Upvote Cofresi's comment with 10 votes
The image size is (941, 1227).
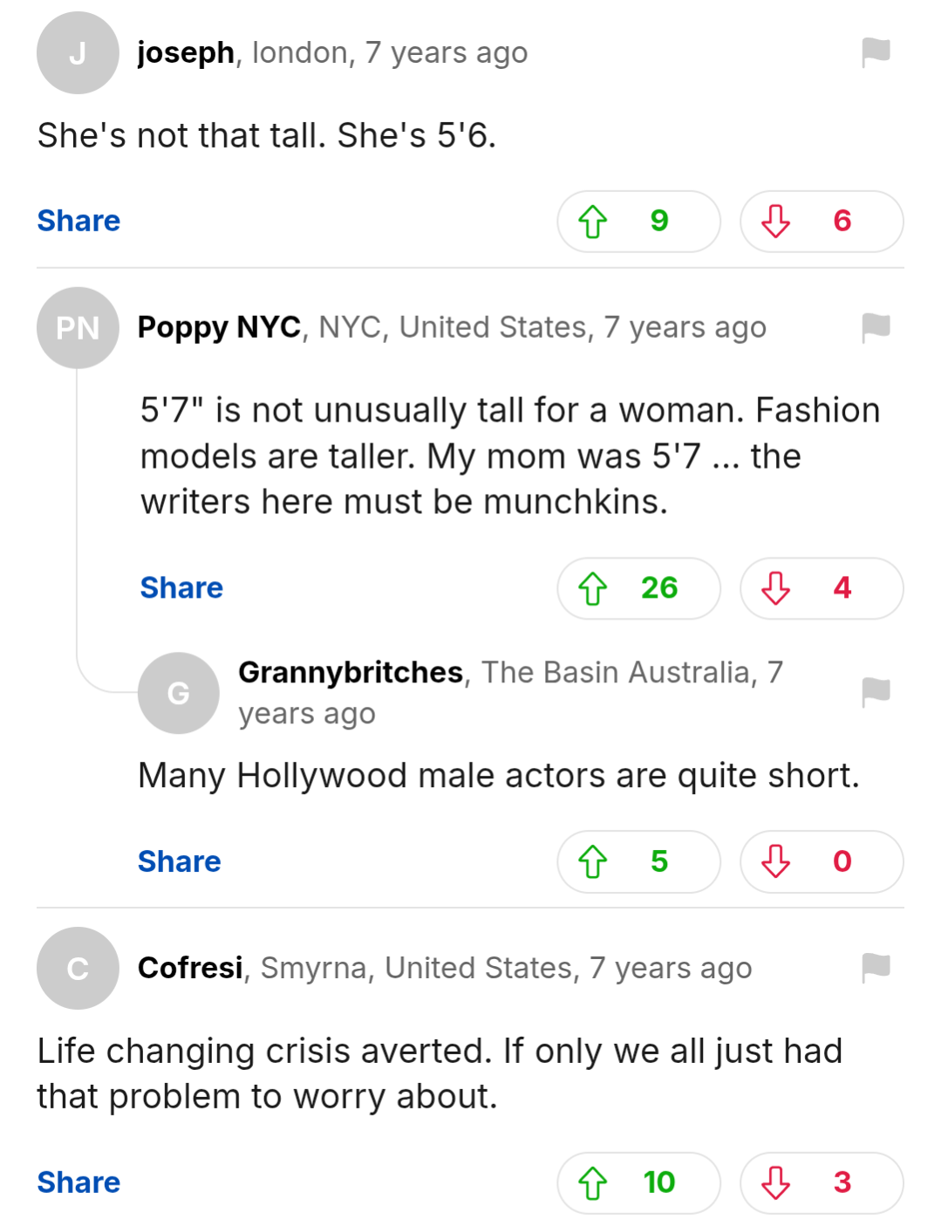[638, 1182]
